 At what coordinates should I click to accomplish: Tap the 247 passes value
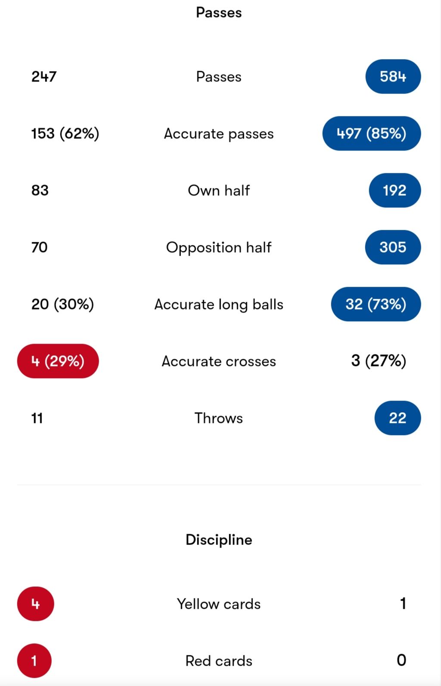pos(44,76)
